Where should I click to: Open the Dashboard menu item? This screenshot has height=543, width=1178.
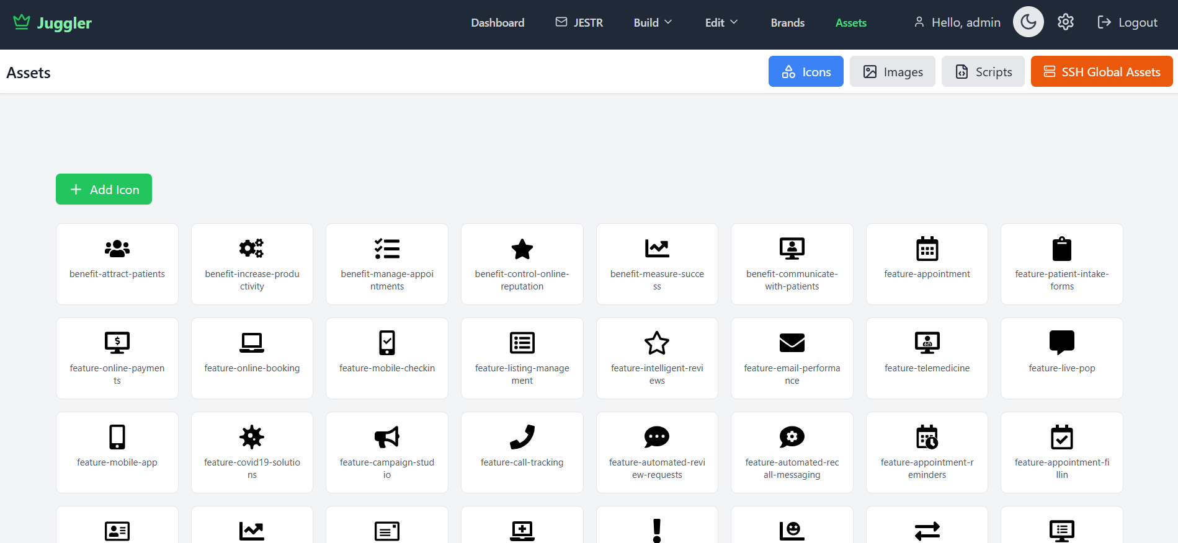(498, 23)
